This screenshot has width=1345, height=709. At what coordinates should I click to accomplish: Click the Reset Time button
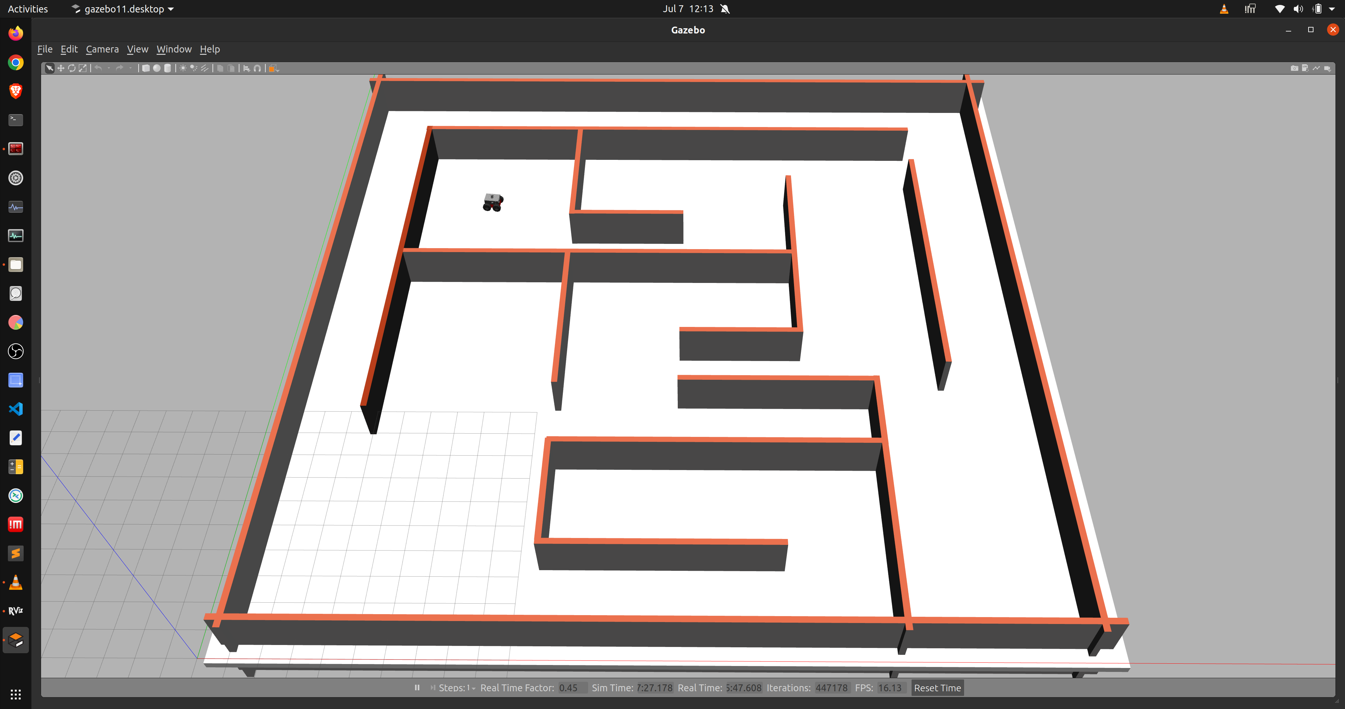(x=937, y=688)
